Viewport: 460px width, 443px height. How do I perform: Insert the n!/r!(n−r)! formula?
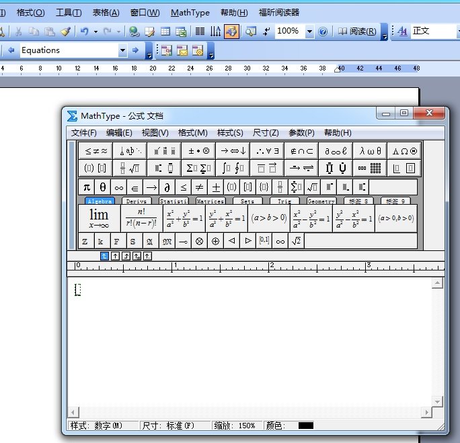coord(141,218)
